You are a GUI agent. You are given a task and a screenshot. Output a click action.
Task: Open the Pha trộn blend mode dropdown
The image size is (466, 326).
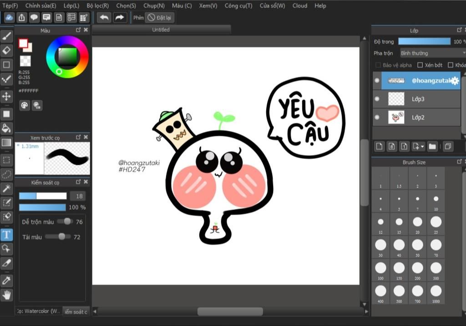click(x=433, y=53)
